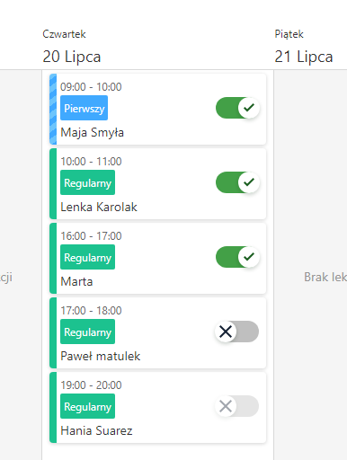Open the Lenka Karolak lesson card
347x460 pixels.
pyautogui.click(x=158, y=184)
